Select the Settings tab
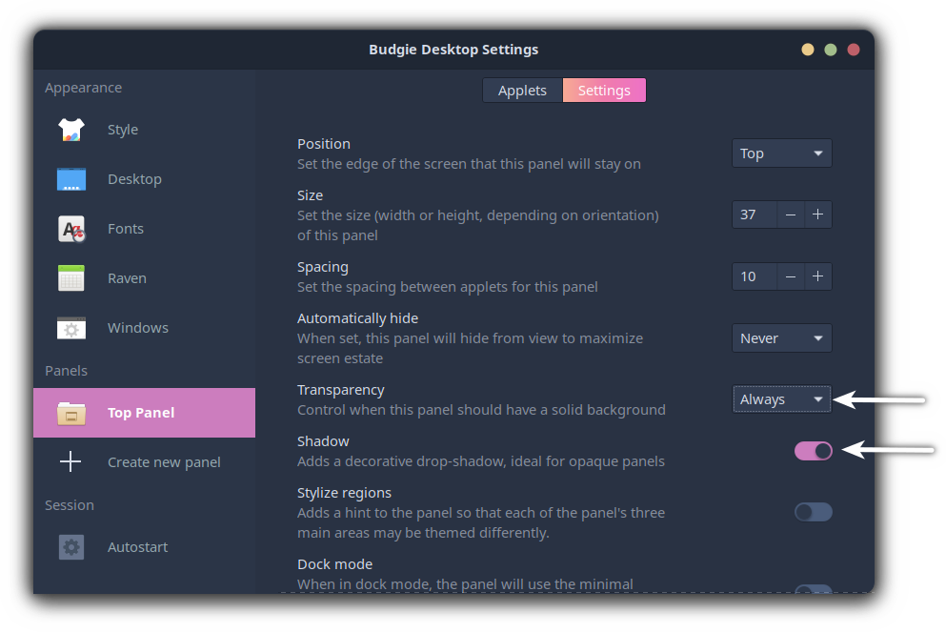Image resolution: width=946 pixels, height=633 pixels. [x=603, y=90]
